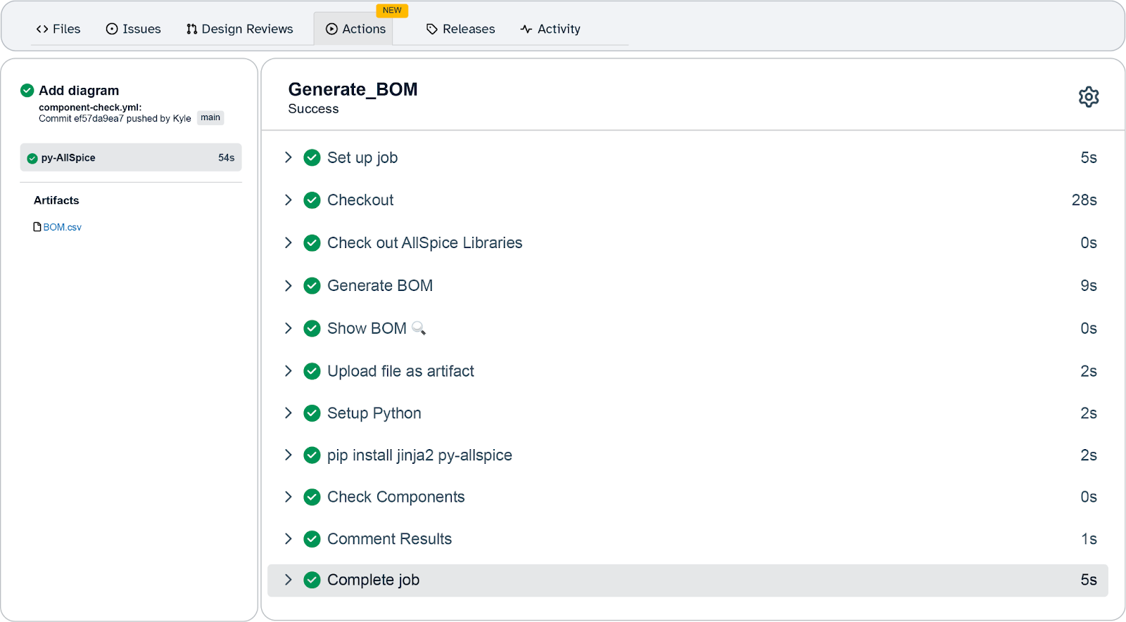Expand the Check Components step chevron
Image resolution: width=1126 pixels, height=622 pixels.
tap(288, 497)
